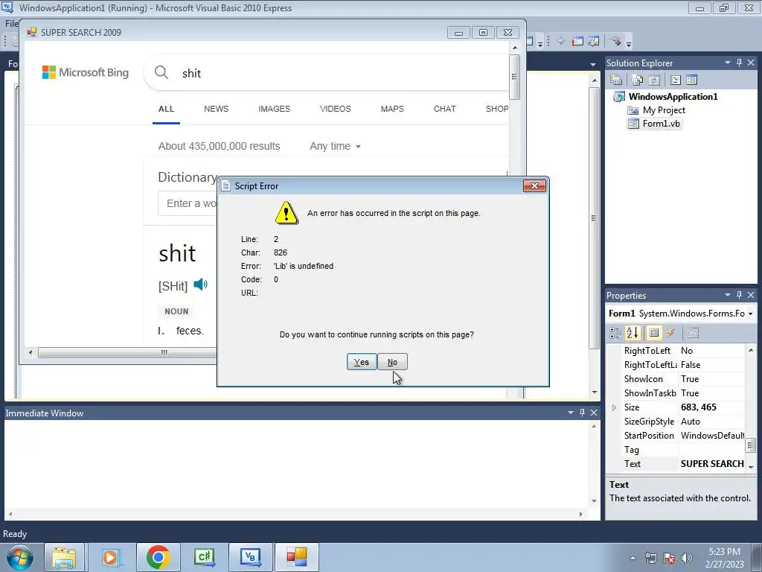
Task: Click the add breakpoint/watch toolbar icon
Action: pyautogui.click(x=615, y=41)
